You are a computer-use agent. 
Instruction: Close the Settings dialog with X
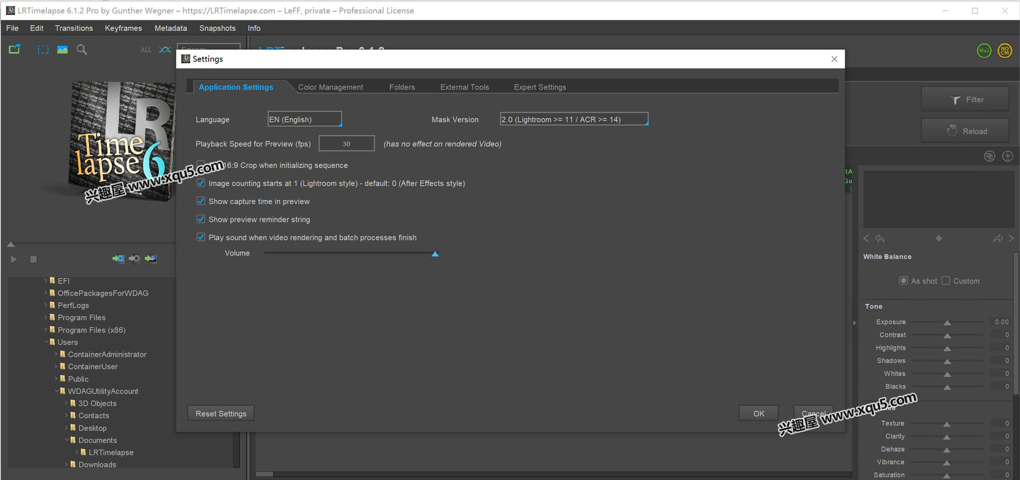834,59
